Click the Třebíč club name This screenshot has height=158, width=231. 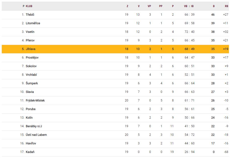(x=30, y=15)
